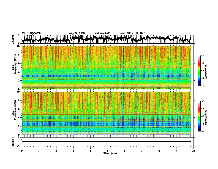This screenshot has height=169, width=218.
Task: Click the 'VLF Spectra' title text
Action: coord(31,33)
